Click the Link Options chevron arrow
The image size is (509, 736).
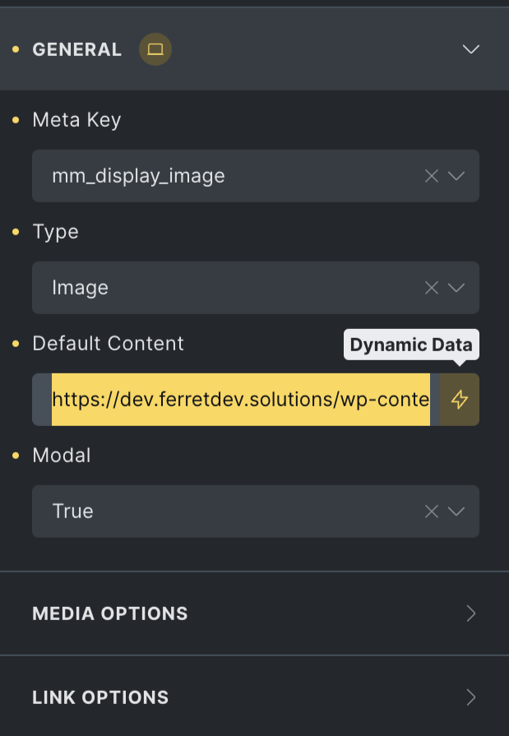coord(471,697)
